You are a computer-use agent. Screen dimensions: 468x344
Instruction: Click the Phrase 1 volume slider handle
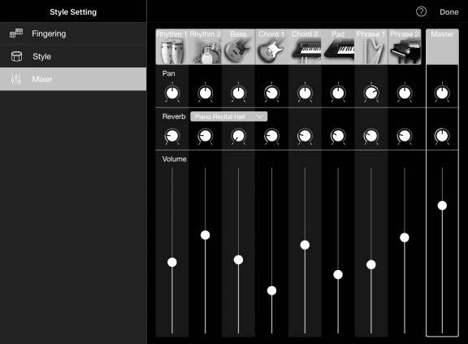pyautogui.click(x=371, y=264)
